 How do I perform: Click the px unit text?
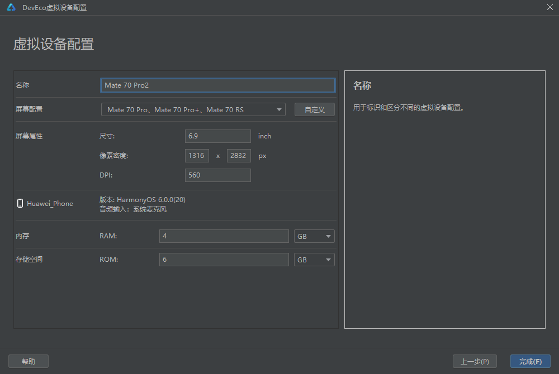[x=262, y=156]
